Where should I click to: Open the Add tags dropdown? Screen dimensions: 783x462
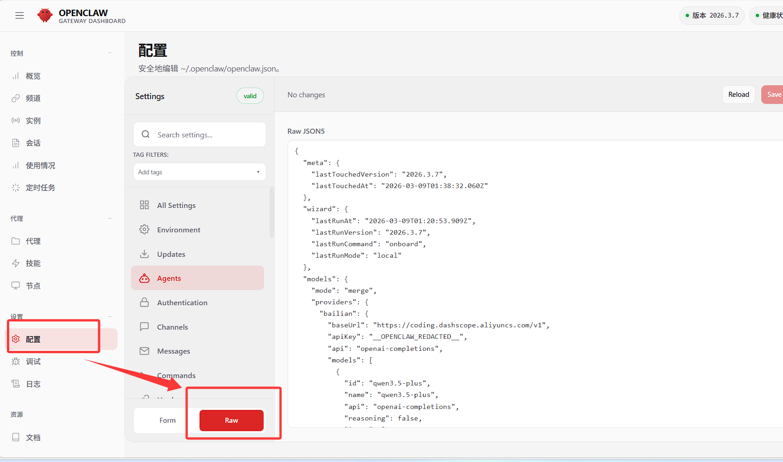point(200,172)
